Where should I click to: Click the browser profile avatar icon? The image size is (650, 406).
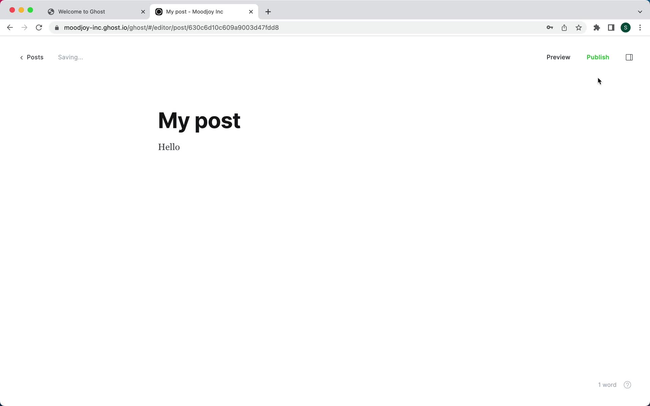tap(626, 28)
